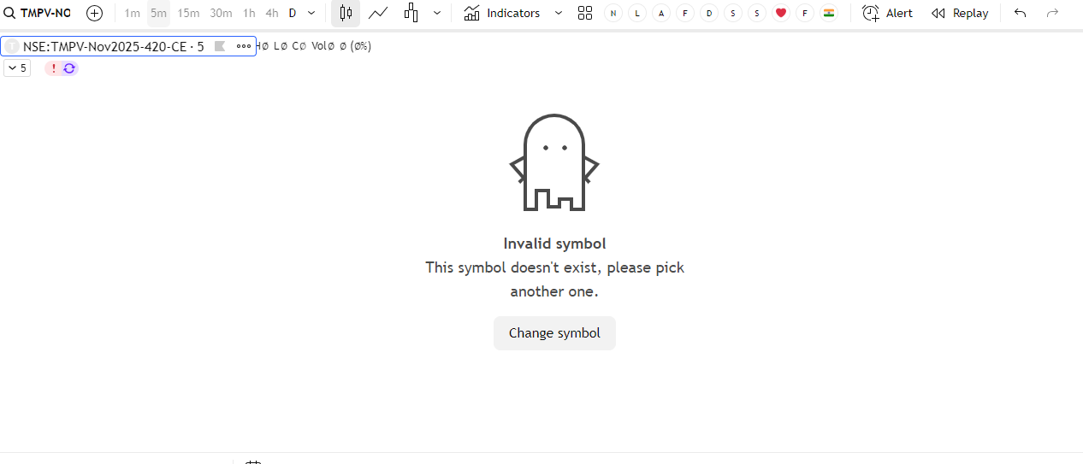This screenshot has height=464, width=1083.
Task: Click the red exclamation warning icon
Action: pos(53,68)
